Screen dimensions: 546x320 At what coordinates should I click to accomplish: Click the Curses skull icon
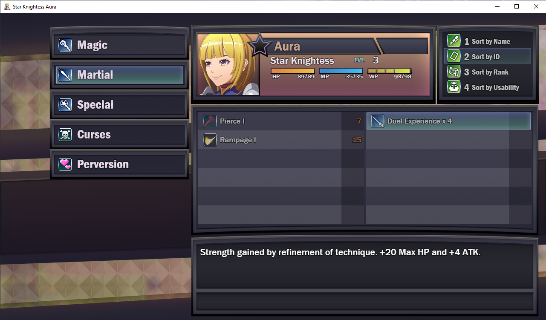click(x=65, y=135)
